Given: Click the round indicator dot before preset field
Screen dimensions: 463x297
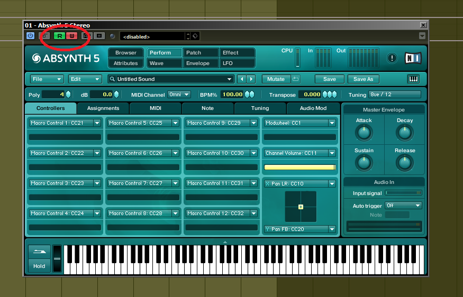Looking at the screenshot, I should (x=112, y=36).
